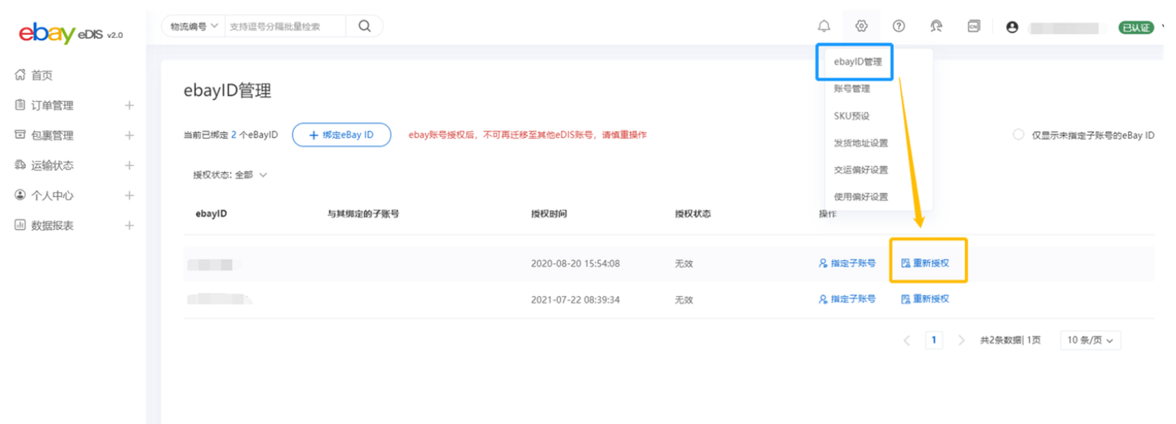Screen dimensions: 1176x424
Task: Click the language switch icon in the header
Action: click(x=973, y=26)
